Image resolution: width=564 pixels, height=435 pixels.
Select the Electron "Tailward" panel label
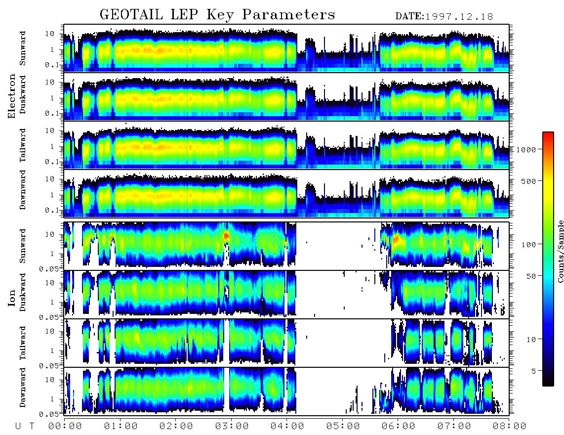(23, 145)
